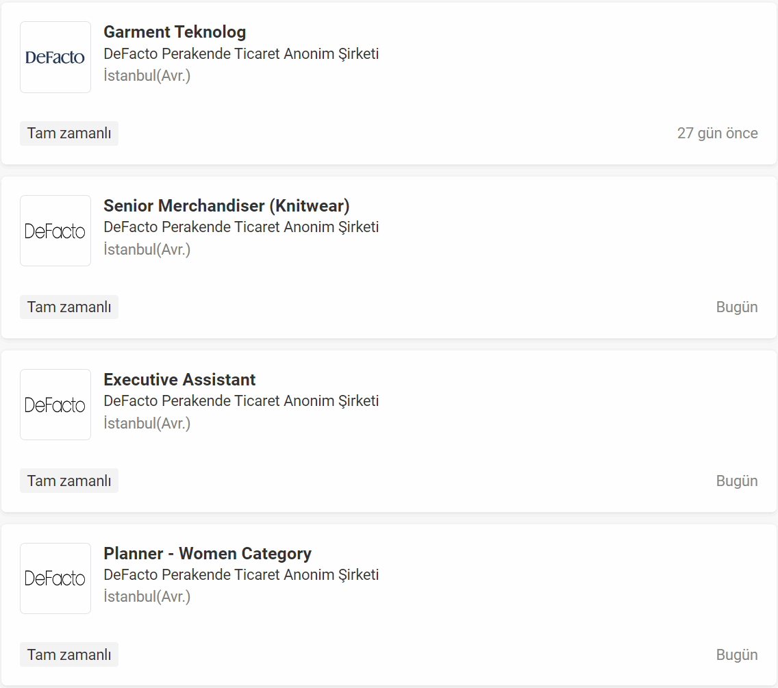Select Tam zamanlı tag on Planner card
This screenshot has width=778, height=688.
pyautogui.click(x=69, y=654)
